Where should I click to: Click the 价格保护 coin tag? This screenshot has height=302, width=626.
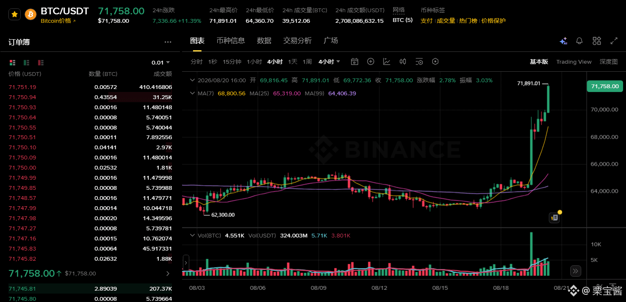[493, 21]
